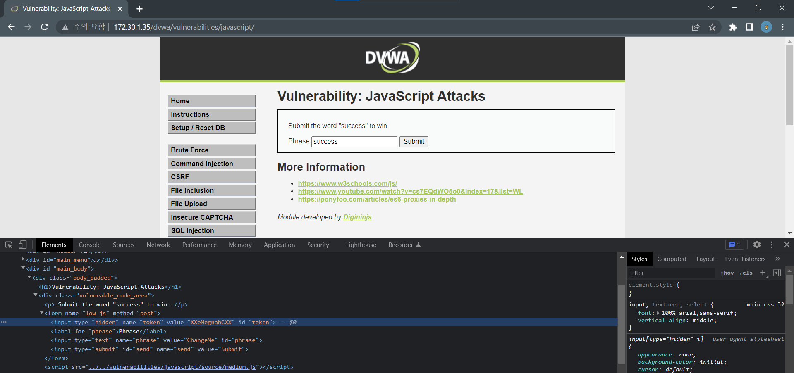Open the Event Listeners tab

(x=745, y=259)
